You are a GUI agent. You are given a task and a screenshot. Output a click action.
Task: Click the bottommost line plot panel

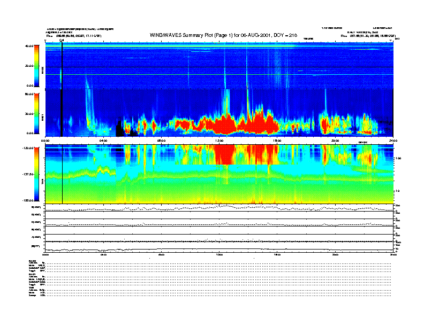(x=219, y=247)
